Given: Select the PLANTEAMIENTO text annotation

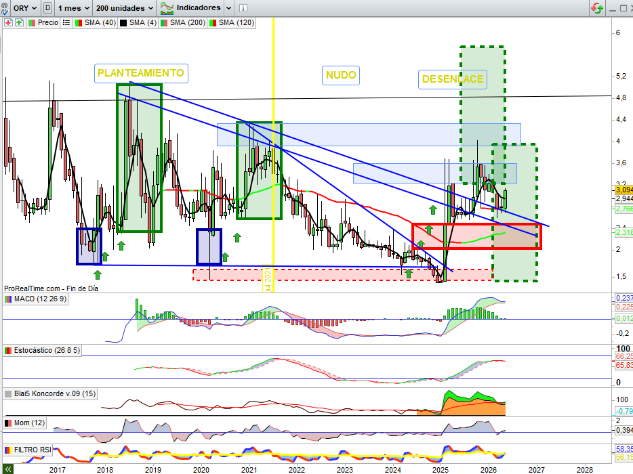Looking at the screenshot, I should tap(141, 73).
